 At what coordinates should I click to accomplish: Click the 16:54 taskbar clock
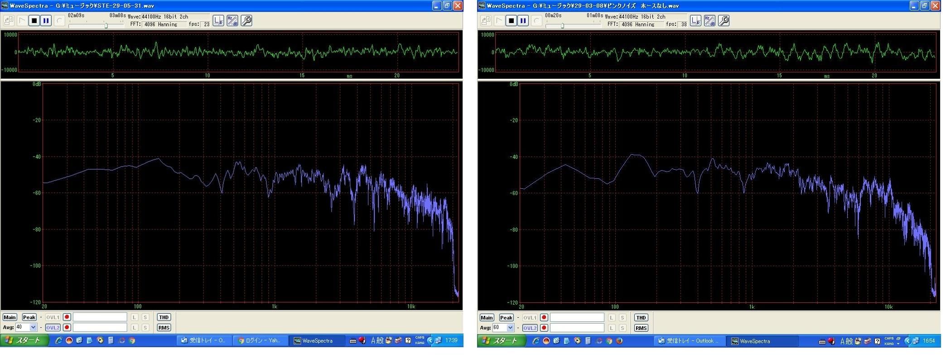(929, 341)
